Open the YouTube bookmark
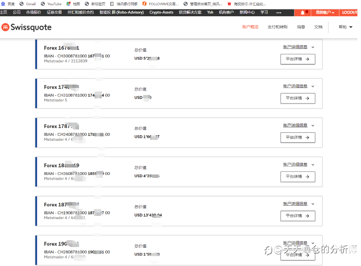 51,4
